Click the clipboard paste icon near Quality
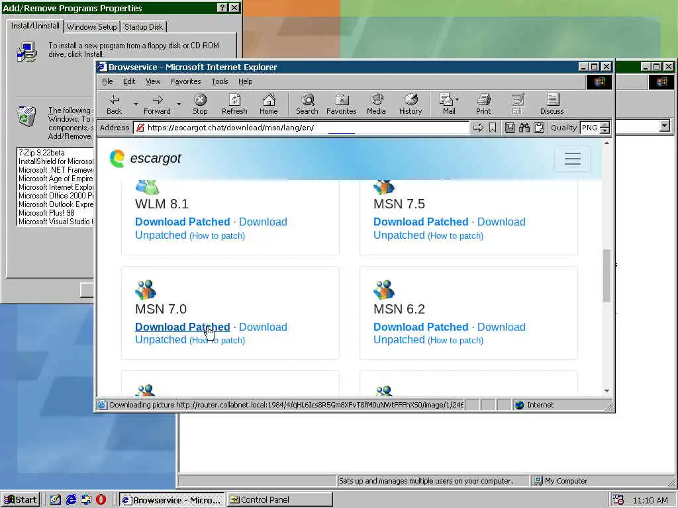This screenshot has height=508, width=678. pyautogui.click(x=539, y=128)
